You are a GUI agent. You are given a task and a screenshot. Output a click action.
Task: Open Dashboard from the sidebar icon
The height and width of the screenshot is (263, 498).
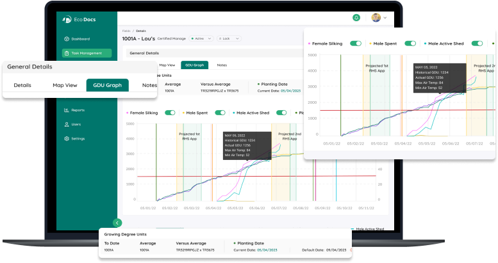(67, 39)
